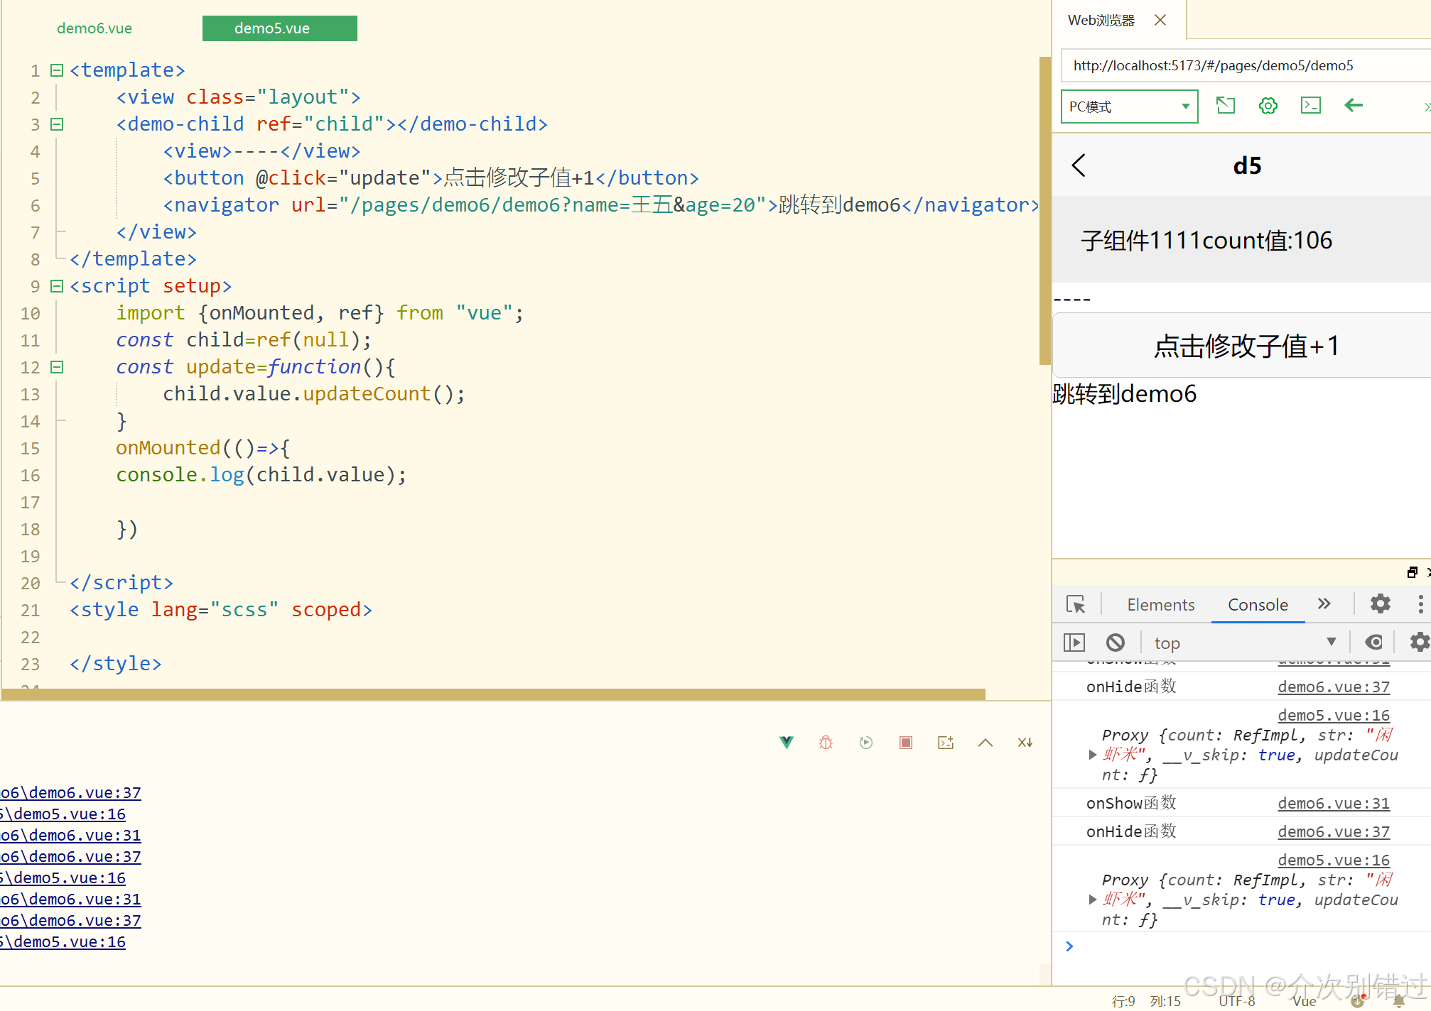The width and height of the screenshot is (1431, 1011).
Task: Expand the top context selector dropdown
Action: click(x=1243, y=643)
